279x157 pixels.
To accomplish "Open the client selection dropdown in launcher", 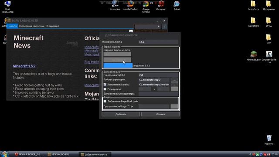I will 148,27.
